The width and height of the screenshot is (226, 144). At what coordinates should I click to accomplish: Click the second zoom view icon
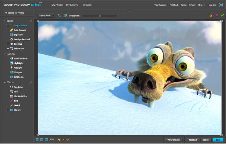(42, 139)
